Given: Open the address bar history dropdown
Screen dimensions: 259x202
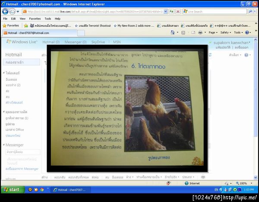Looking at the screenshot, I should 165,12.
